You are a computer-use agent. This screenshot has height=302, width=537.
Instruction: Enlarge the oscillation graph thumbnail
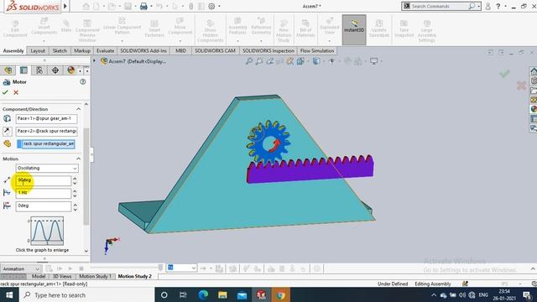click(47, 231)
